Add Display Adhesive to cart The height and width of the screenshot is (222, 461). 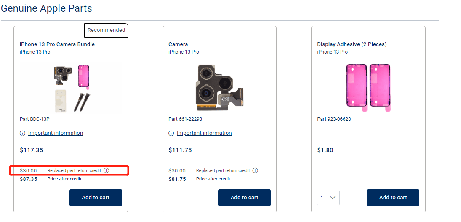point(393,198)
